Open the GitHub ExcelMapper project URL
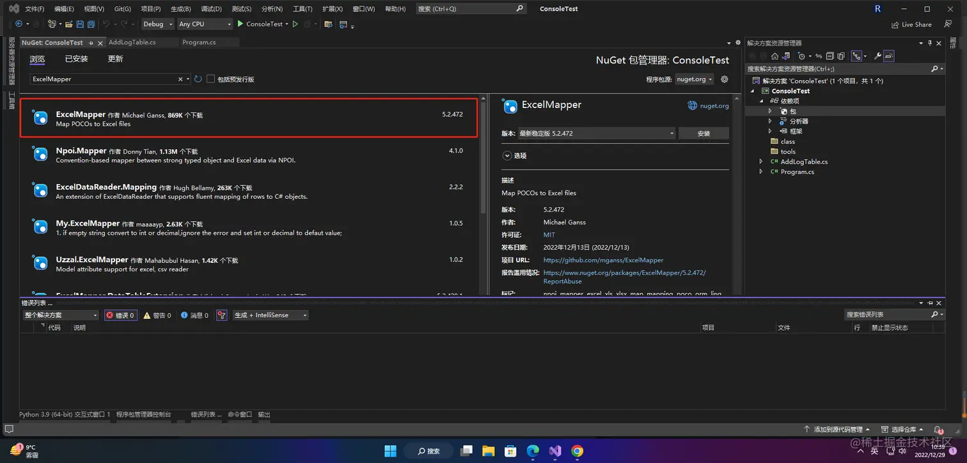The image size is (967, 463). click(603, 260)
